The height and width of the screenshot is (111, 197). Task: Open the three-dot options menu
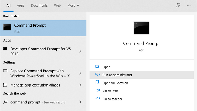(189, 5)
